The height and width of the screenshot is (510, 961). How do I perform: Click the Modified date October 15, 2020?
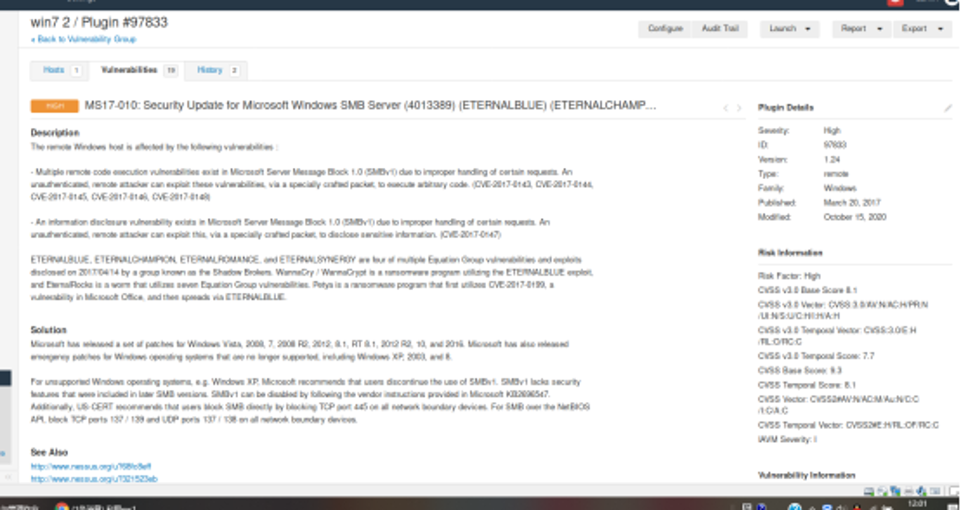pyautogui.click(x=855, y=217)
